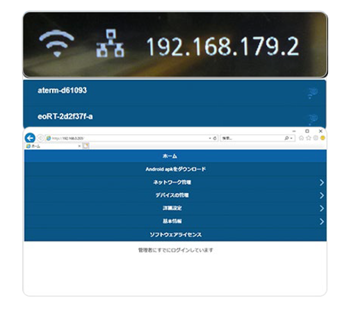
Task: Click the yellow smiley feedback icon
Action: click(323, 138)
